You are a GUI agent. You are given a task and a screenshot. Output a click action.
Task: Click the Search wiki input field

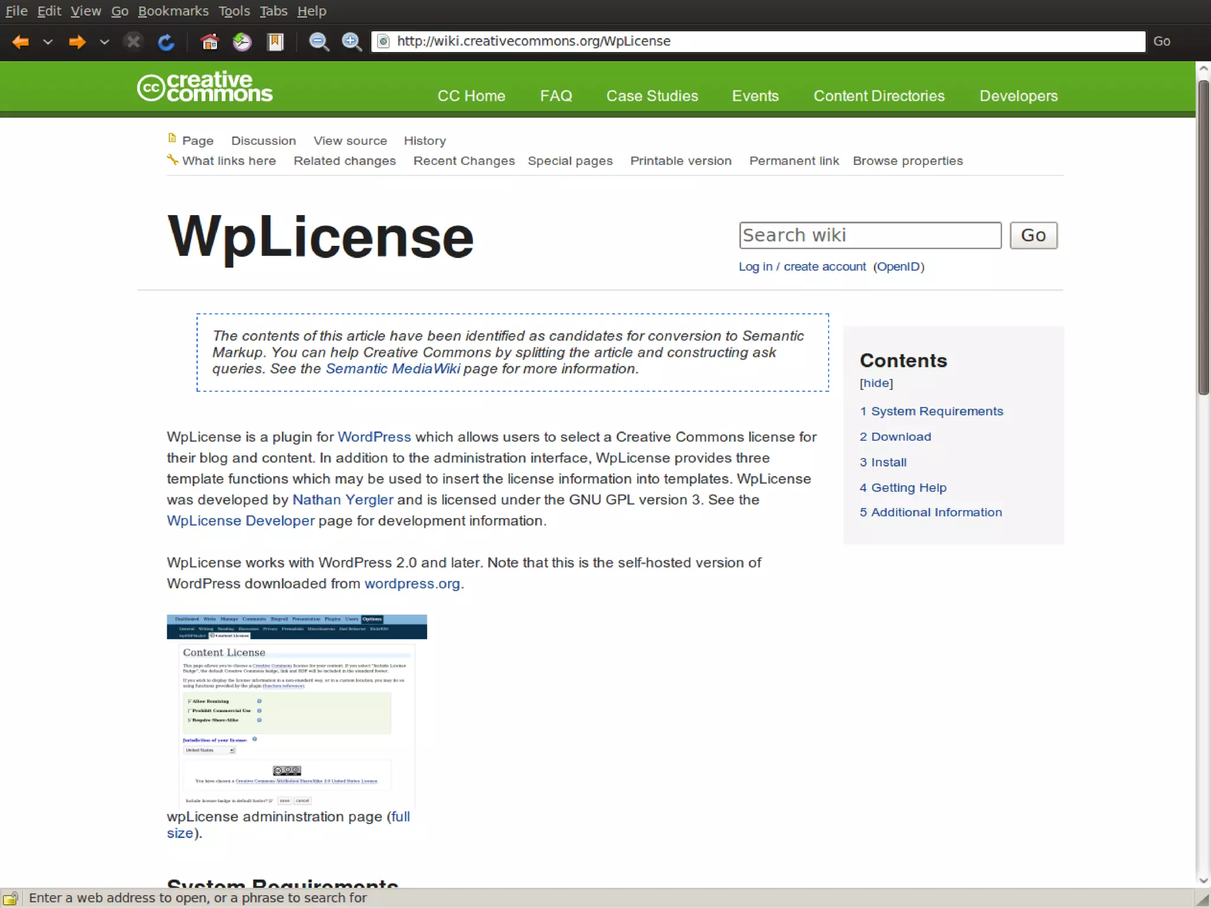click(x=869, y=235)
